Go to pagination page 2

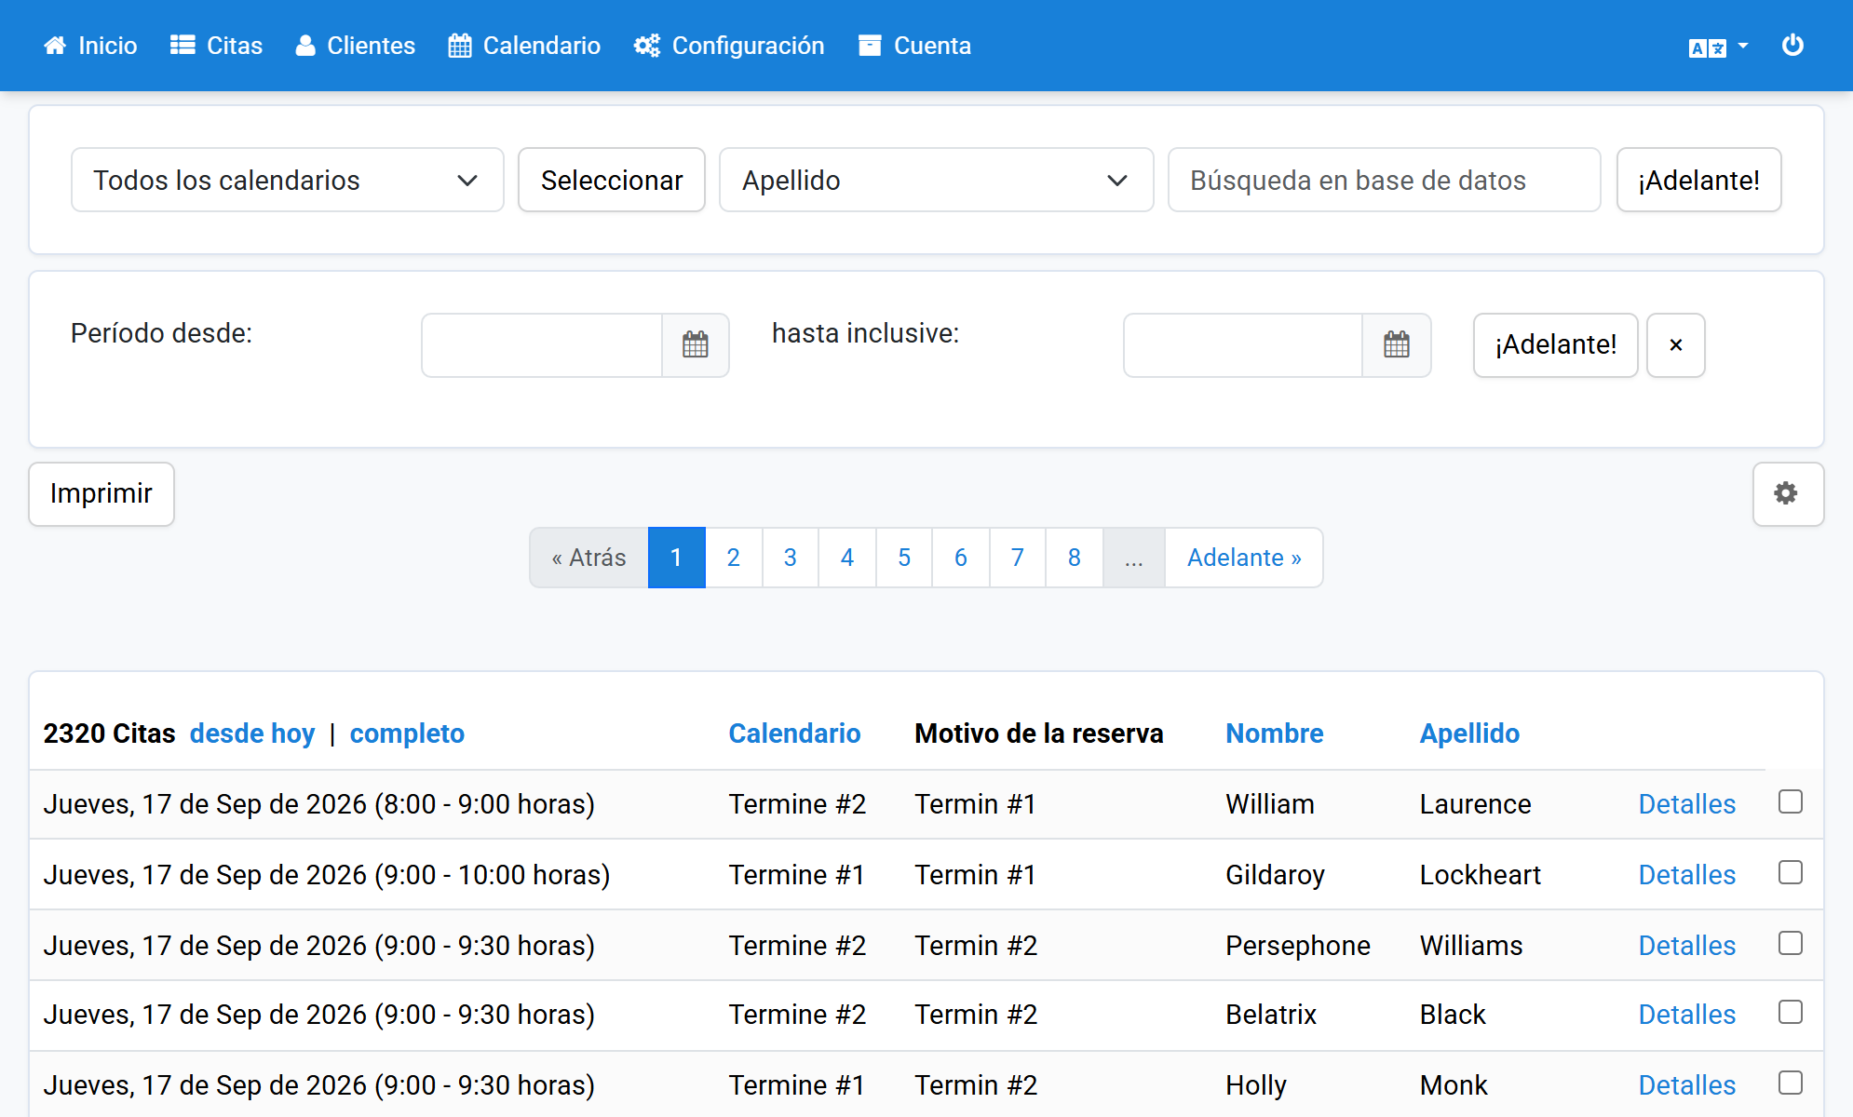click(734, 558)
